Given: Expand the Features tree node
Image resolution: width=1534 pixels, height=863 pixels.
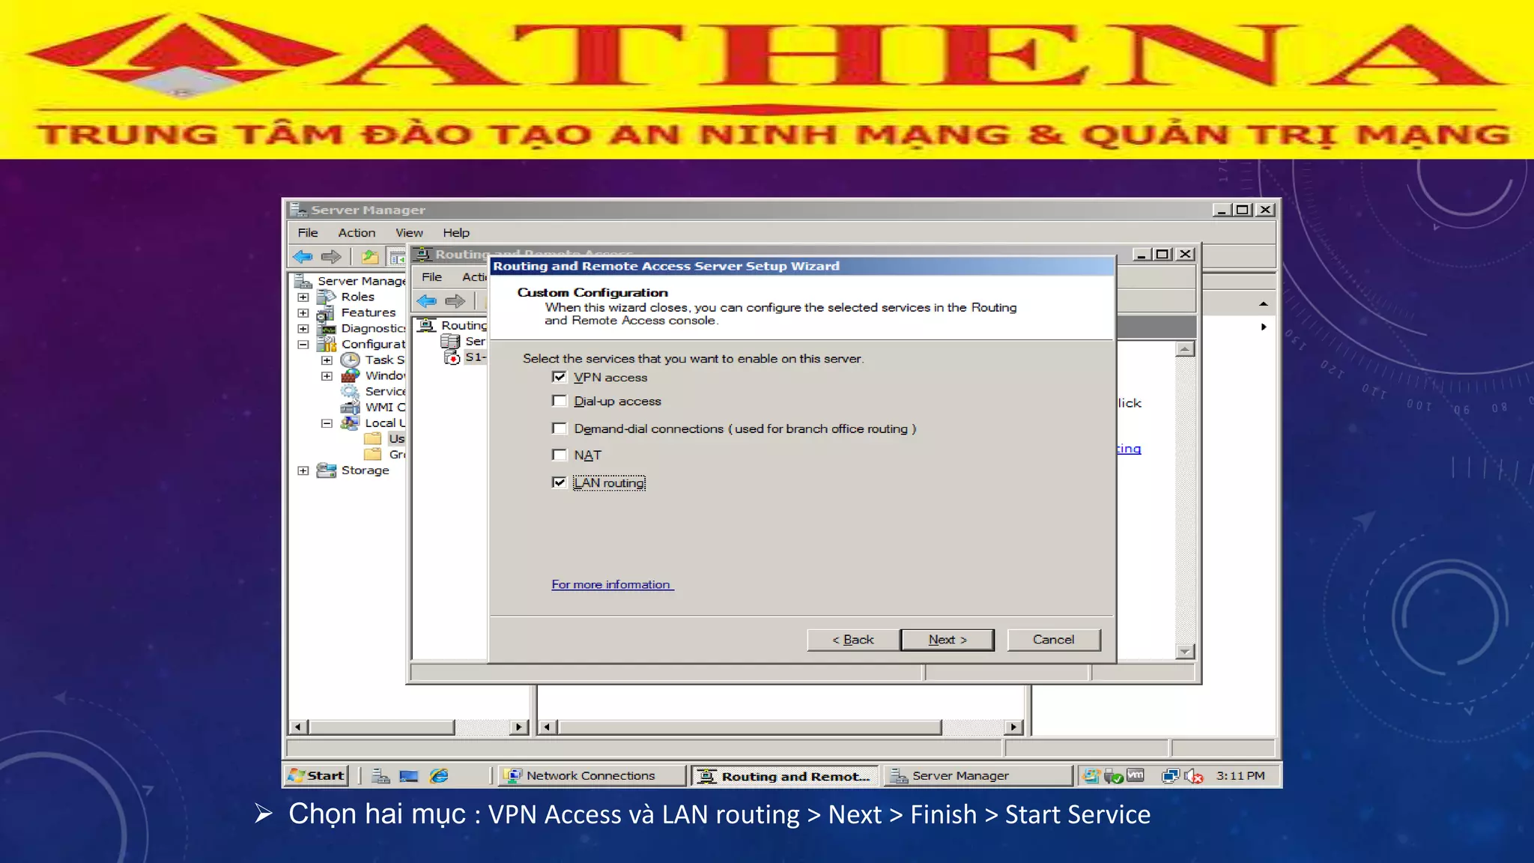Looking at the screenshot, I should tap(303, 313).
